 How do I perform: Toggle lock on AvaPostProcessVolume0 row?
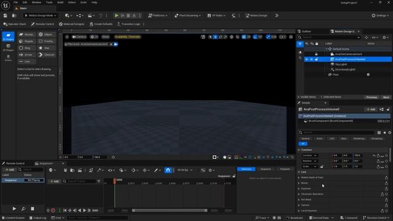point(316,60)
